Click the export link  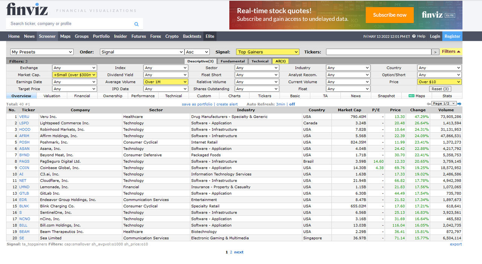tap(456, 244)
